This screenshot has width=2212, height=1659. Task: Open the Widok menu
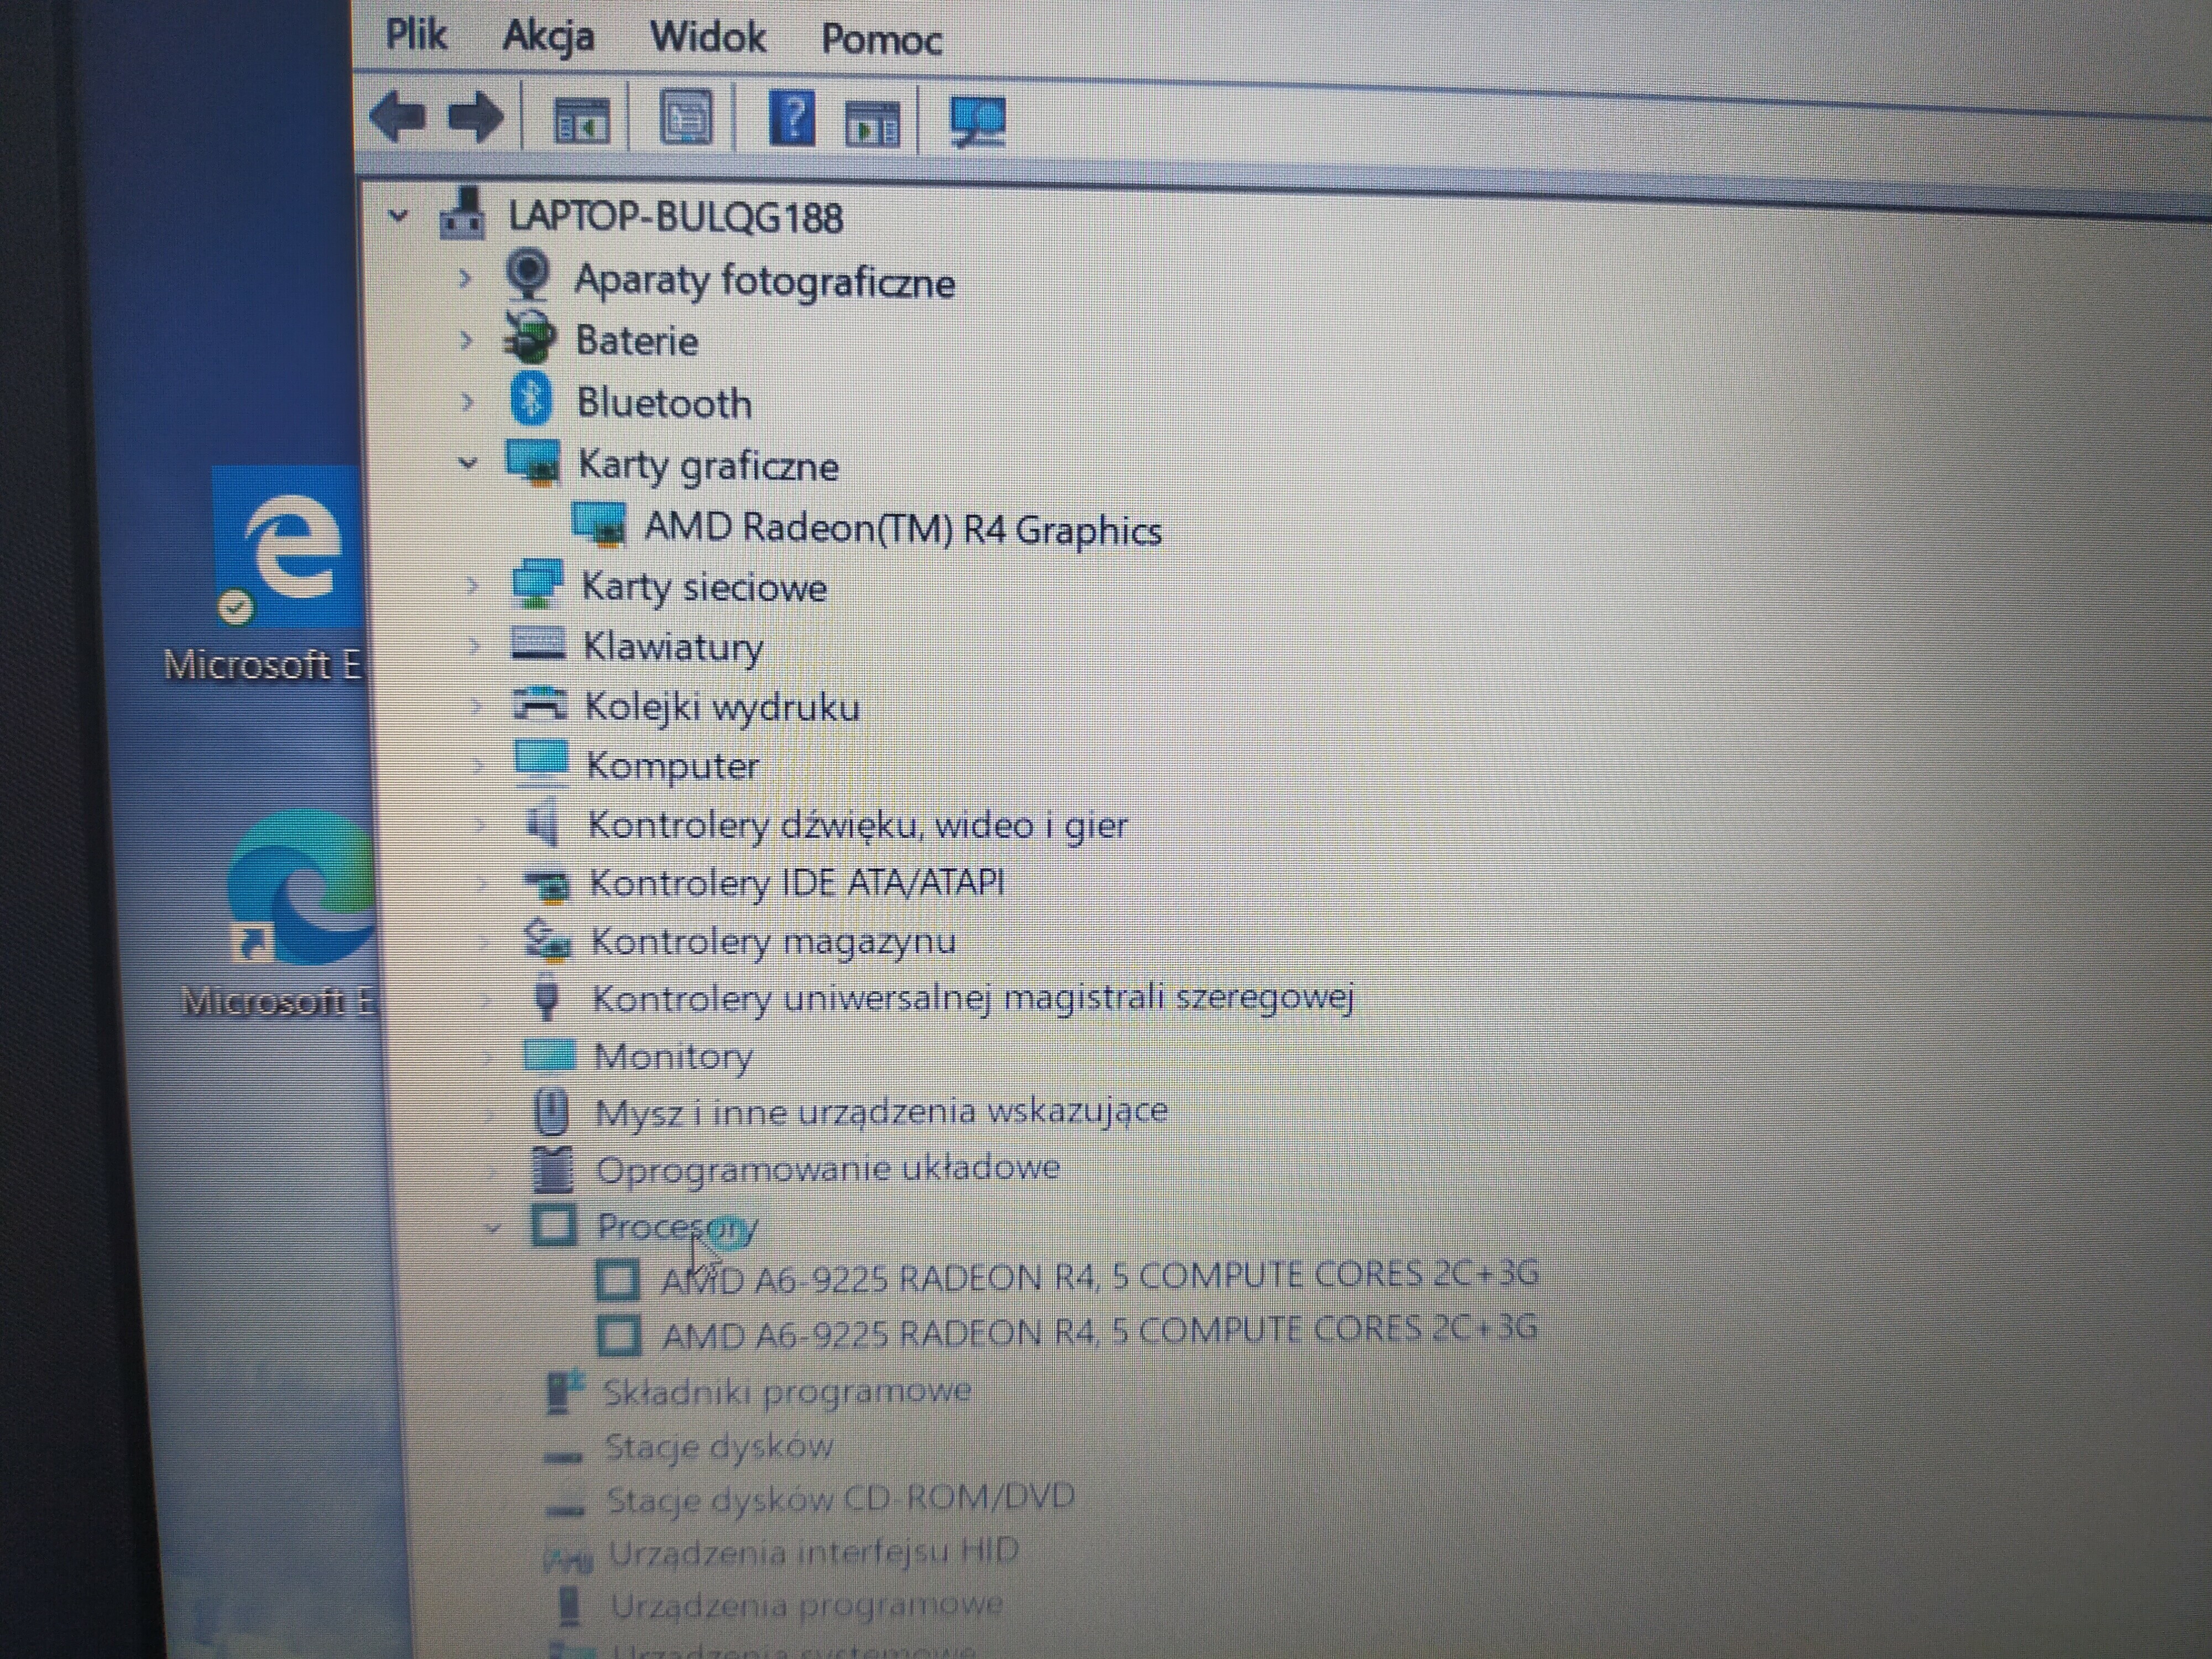707,38
